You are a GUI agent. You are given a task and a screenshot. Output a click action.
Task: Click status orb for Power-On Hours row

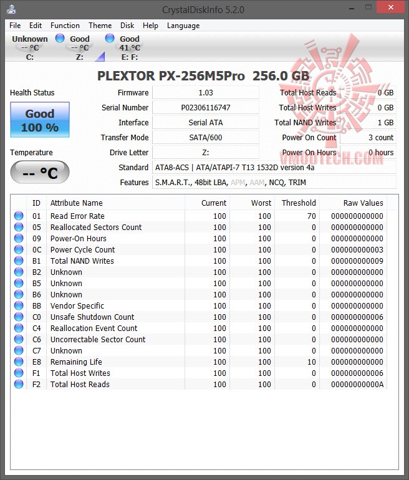click(19, 238)
